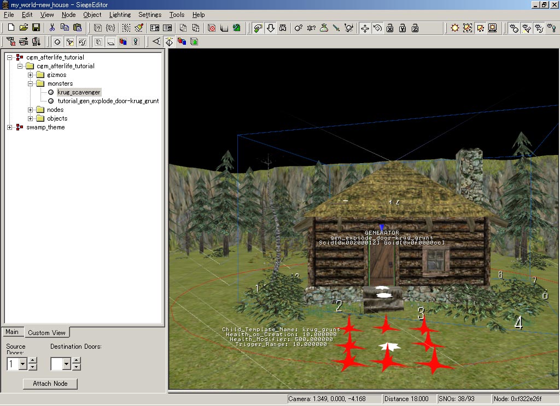Image resolution: width=560 pixels, height=406 pixels.
Task: Switch to the Main tab
Action: click(12, 332)
